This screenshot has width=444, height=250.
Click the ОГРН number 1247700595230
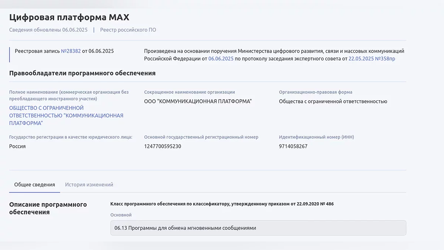coord(162,146)
